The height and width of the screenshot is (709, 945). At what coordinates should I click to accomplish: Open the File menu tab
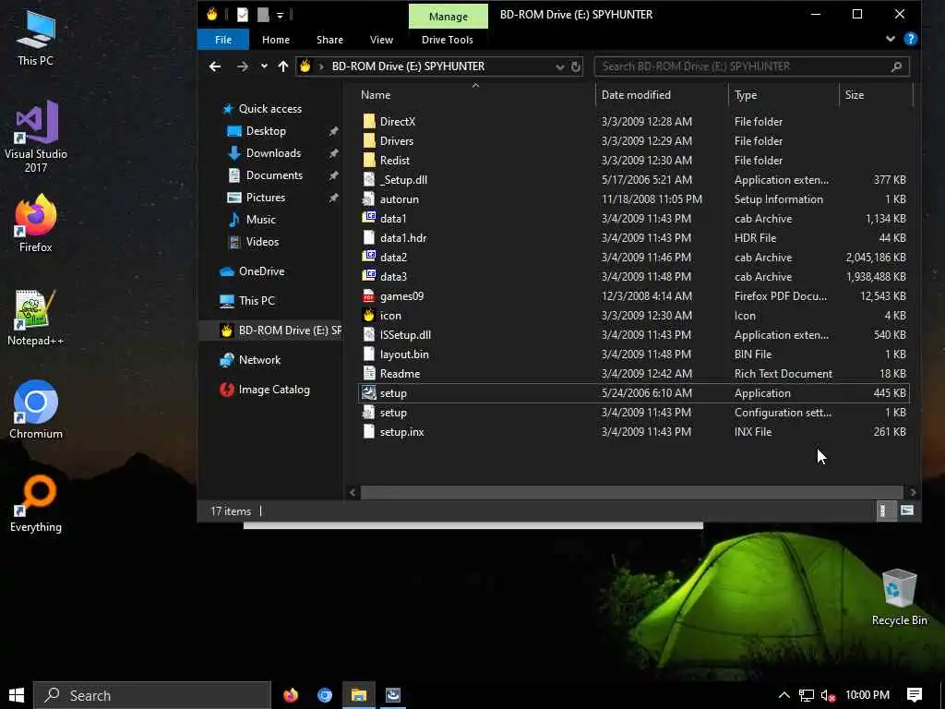click(223, 39)
